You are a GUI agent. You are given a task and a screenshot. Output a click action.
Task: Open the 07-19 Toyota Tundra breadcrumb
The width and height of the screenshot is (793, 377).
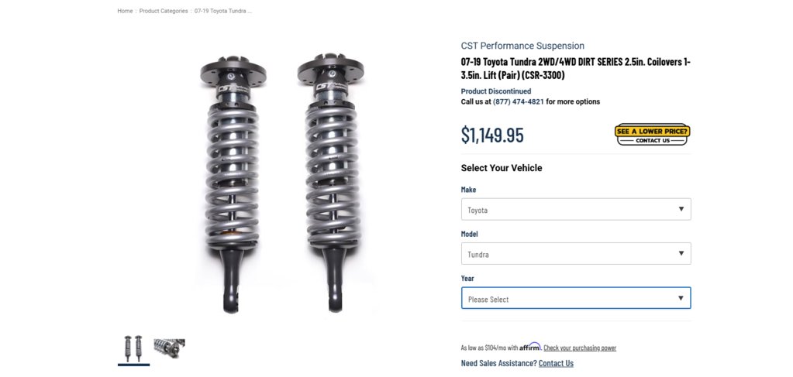pyautogui.click(x=223, y=11)
